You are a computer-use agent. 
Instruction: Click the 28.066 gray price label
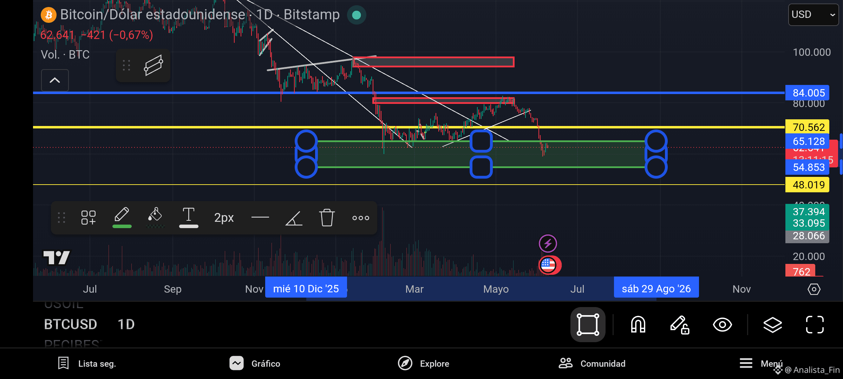tap(807, 236)
